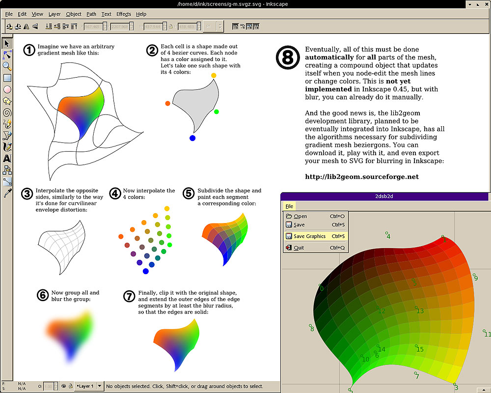
Task: Click the yellow node color dot in step 2
Action: point(214,75)
